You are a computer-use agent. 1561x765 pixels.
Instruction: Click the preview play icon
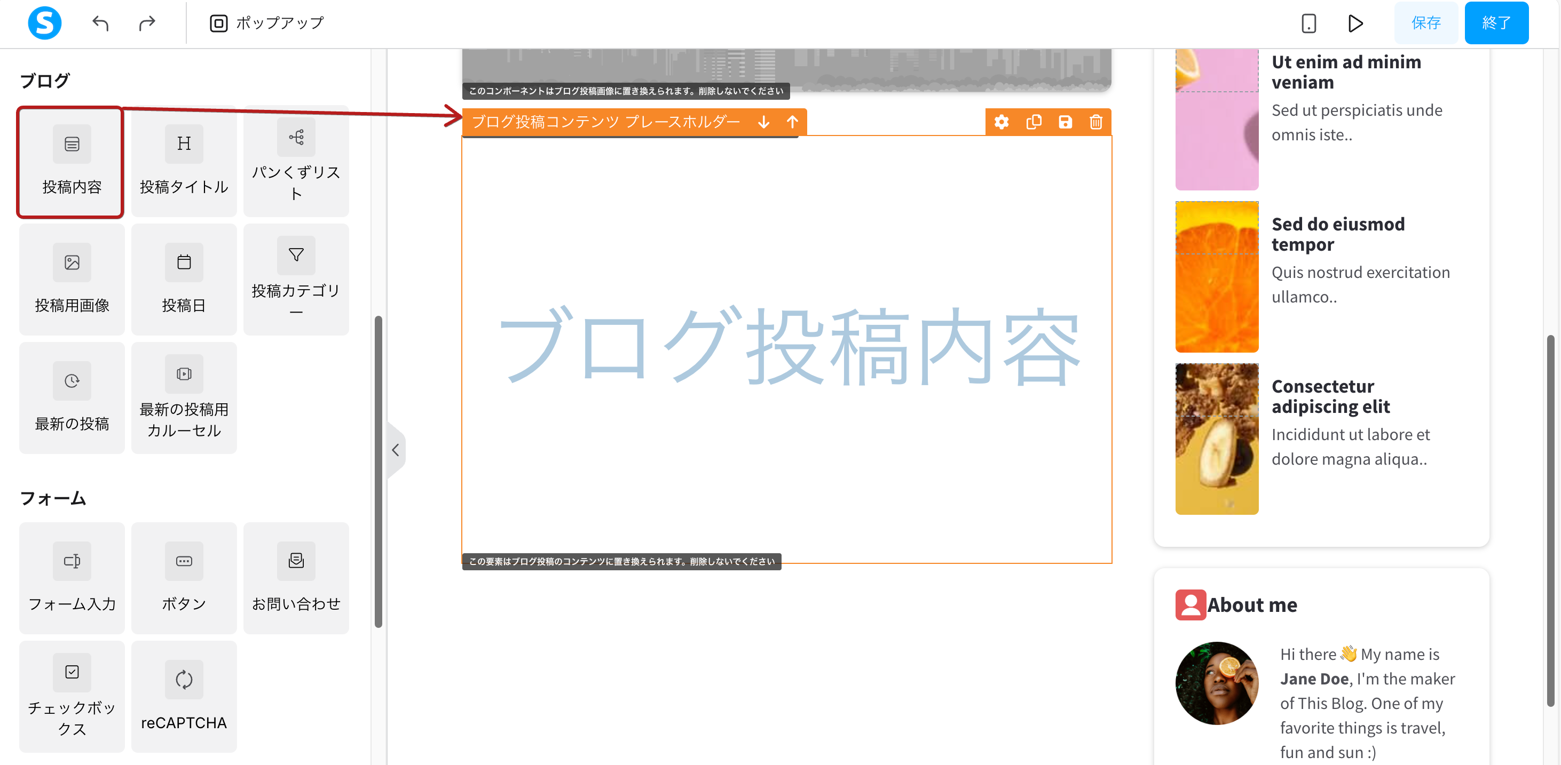[x=1355, y=23]
